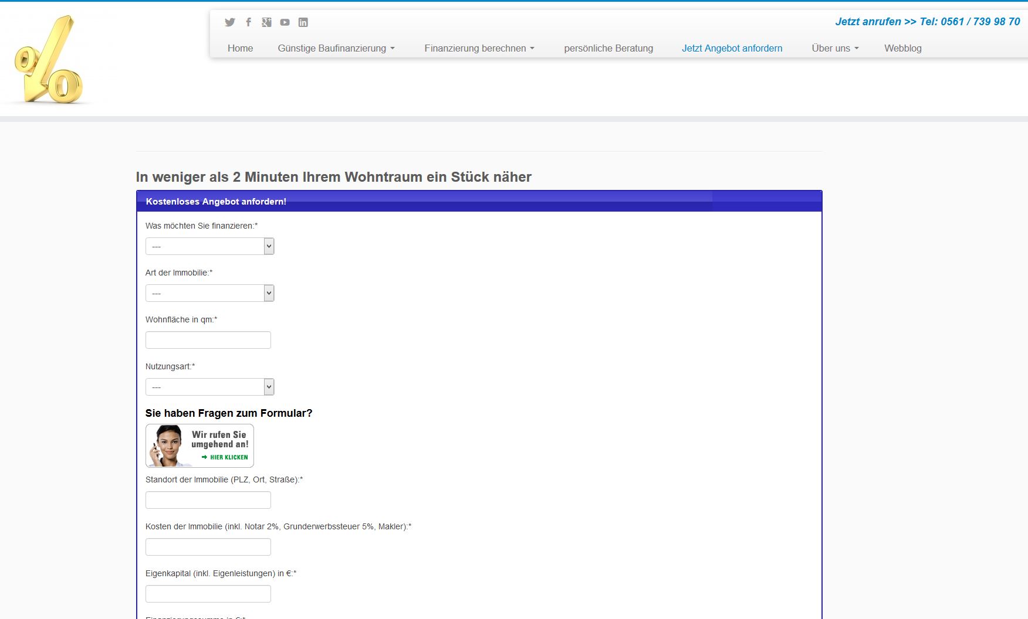Expand the Günstige Baufinanzierung menu
This screenshot has height=619, width=1028.
tap(336, 48)
